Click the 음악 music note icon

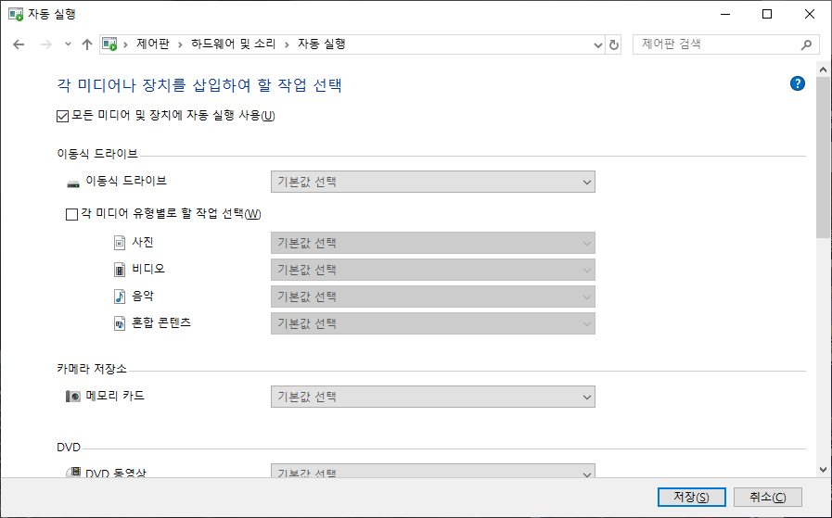(x=120, y=297)
